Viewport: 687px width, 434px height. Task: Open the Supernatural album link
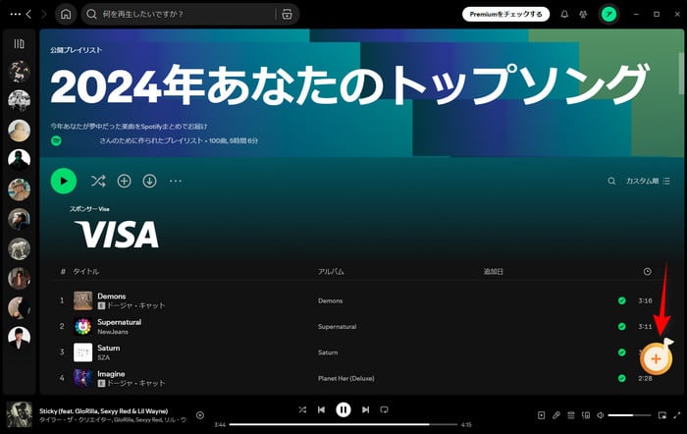pos(337,327)
